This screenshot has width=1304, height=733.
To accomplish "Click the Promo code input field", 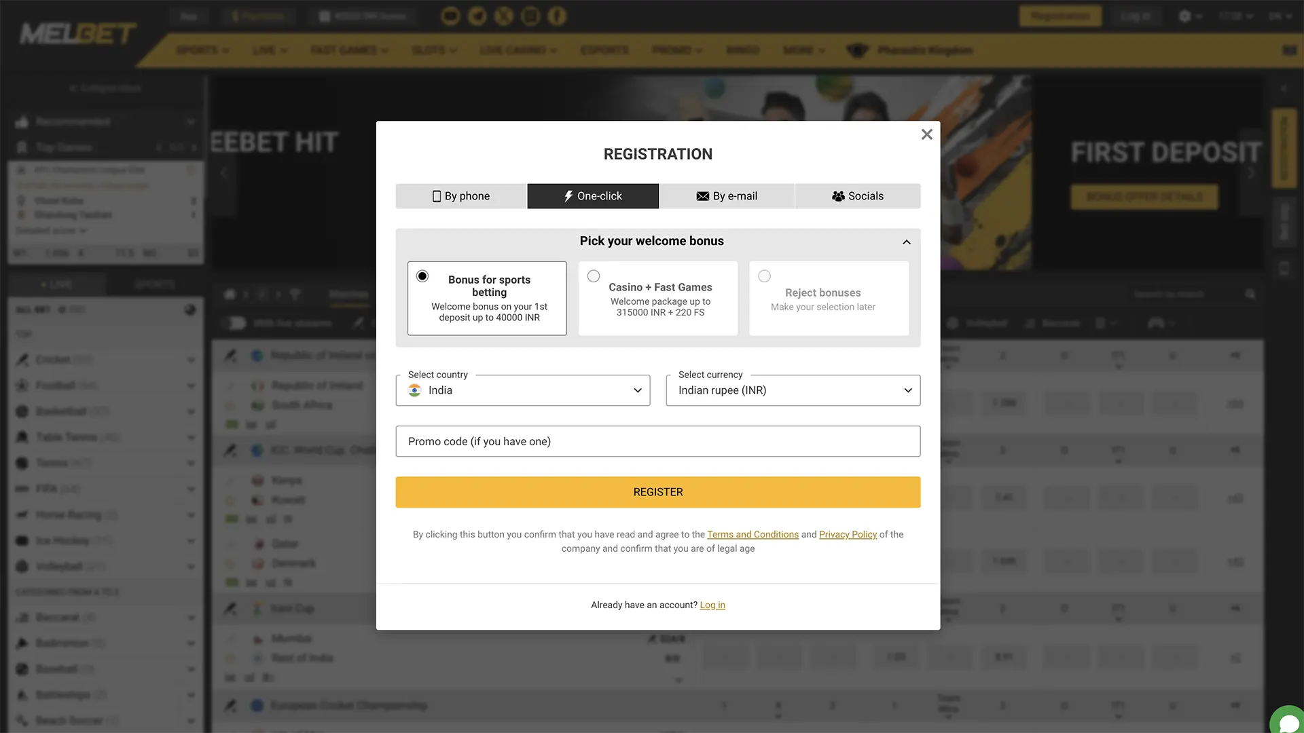I will (657, 441).
